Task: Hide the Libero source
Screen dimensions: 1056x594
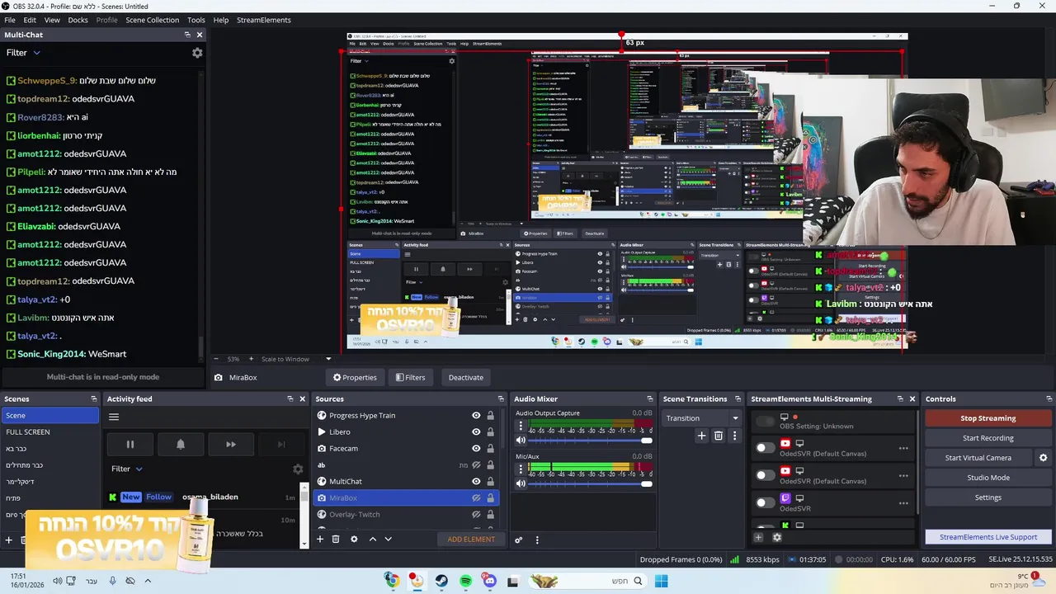Action: tap(476, 432)
